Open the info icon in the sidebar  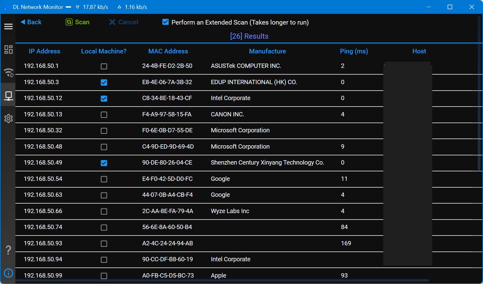click(8, 273)
